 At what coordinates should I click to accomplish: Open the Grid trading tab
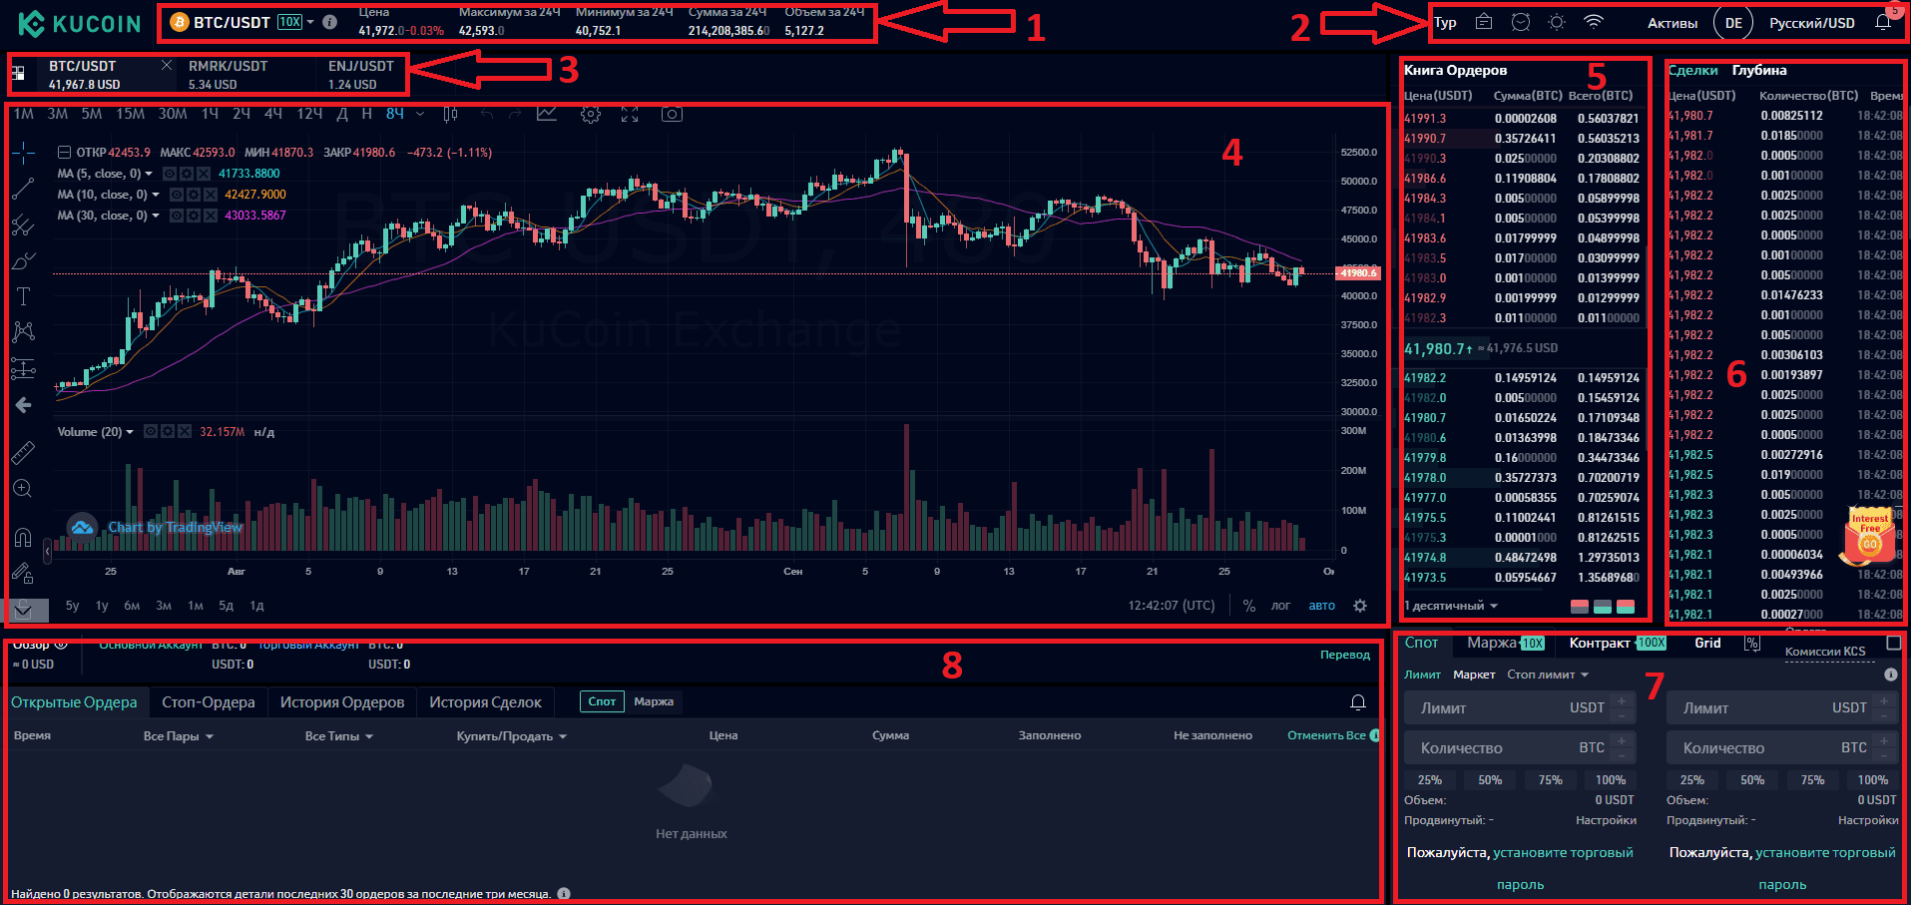1707,643
